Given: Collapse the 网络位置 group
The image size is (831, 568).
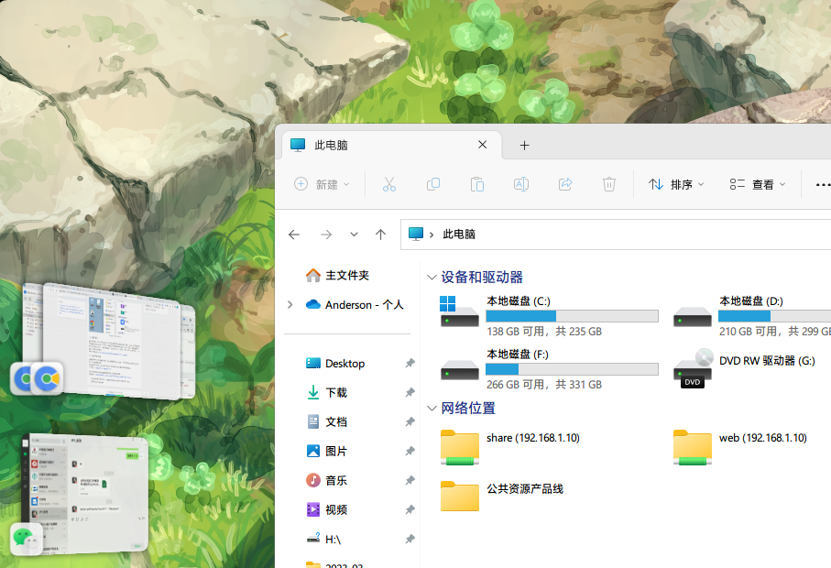Looking at the screenshot, I should [432, 408].
